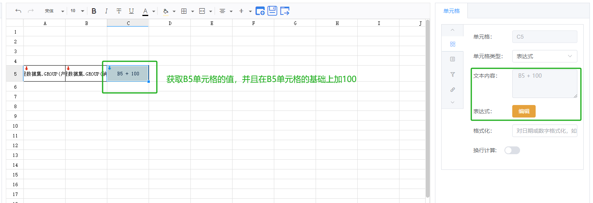
Task: Click the 格式化 input field
Action: click(x=545, y=131)
